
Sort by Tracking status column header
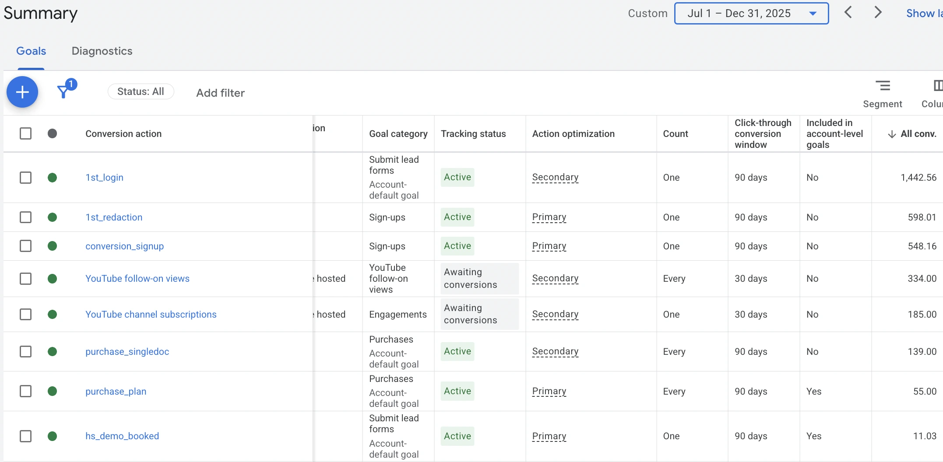tap(473, 133)
